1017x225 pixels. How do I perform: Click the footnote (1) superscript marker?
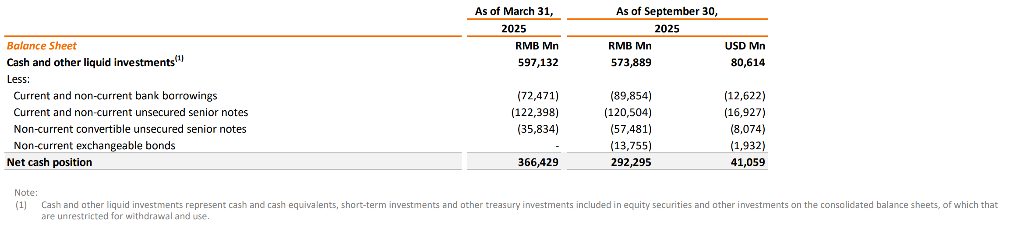(179, 58)
